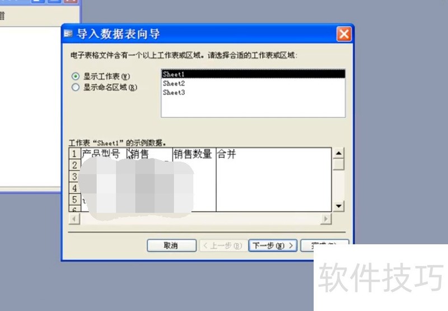Image resolution: width=448 pixels, height=311 pixels.
Task: Click the disabled 上一步 button
Action: [223, 245]
